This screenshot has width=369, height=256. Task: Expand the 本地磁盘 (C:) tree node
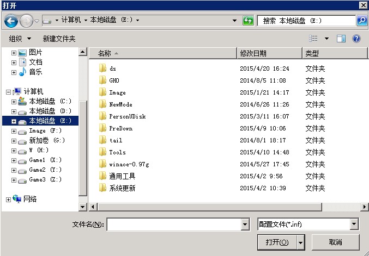tap(14, 101)
